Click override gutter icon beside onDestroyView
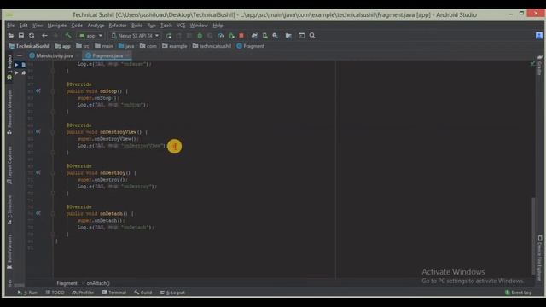546x307 pixels. pyautogui.click(x=38, y=131)
